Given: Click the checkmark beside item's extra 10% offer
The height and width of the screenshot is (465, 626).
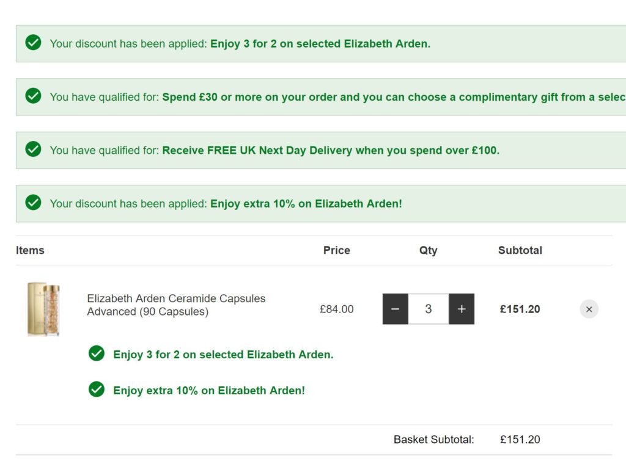Looking at the screenshot, I should pos(97,389).
